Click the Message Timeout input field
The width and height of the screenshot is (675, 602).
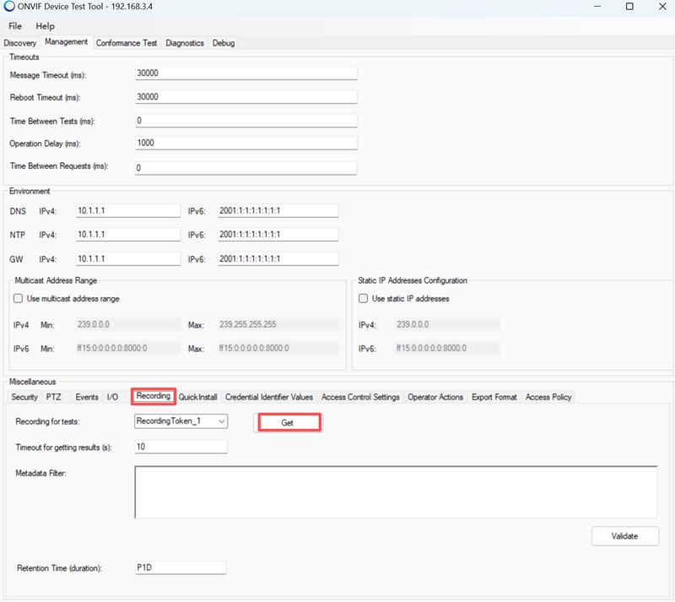coord(246,73)
